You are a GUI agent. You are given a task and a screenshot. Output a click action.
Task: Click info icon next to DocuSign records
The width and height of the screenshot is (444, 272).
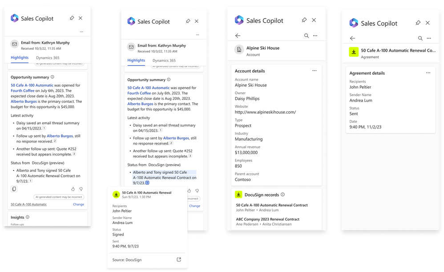pos(283,195)
